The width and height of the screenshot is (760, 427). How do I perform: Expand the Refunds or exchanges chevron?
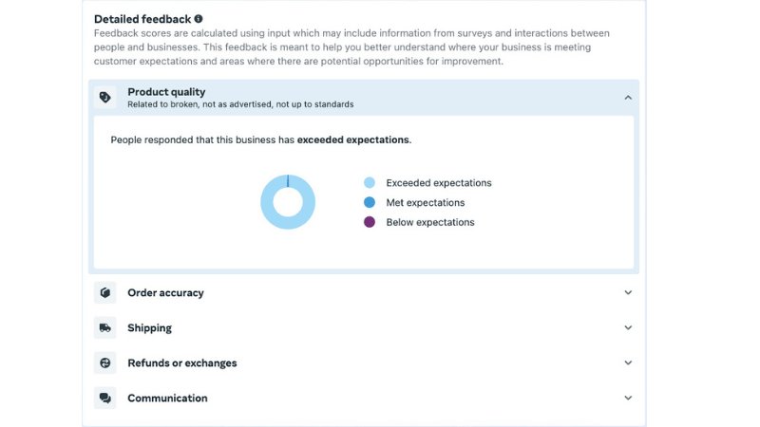628,363
